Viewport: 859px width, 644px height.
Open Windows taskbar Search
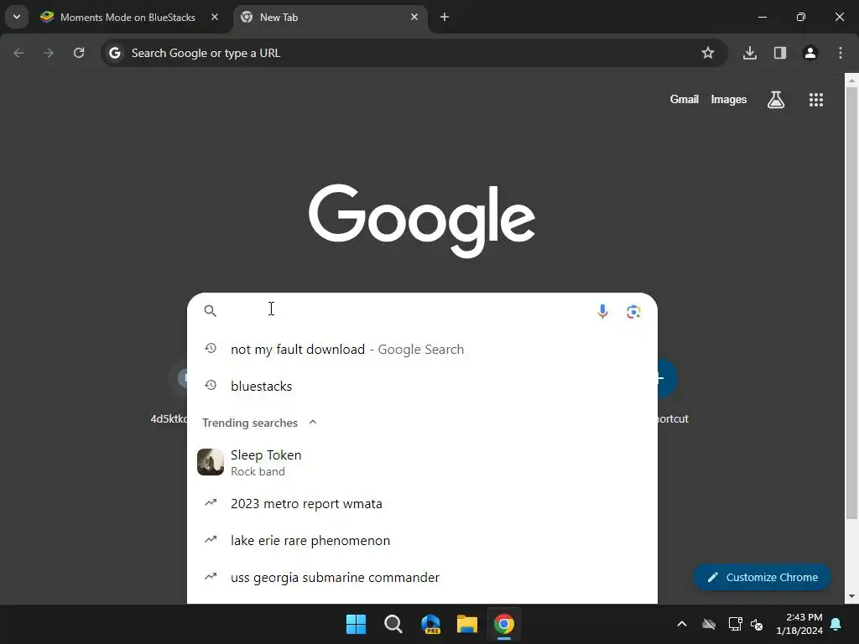393,624
